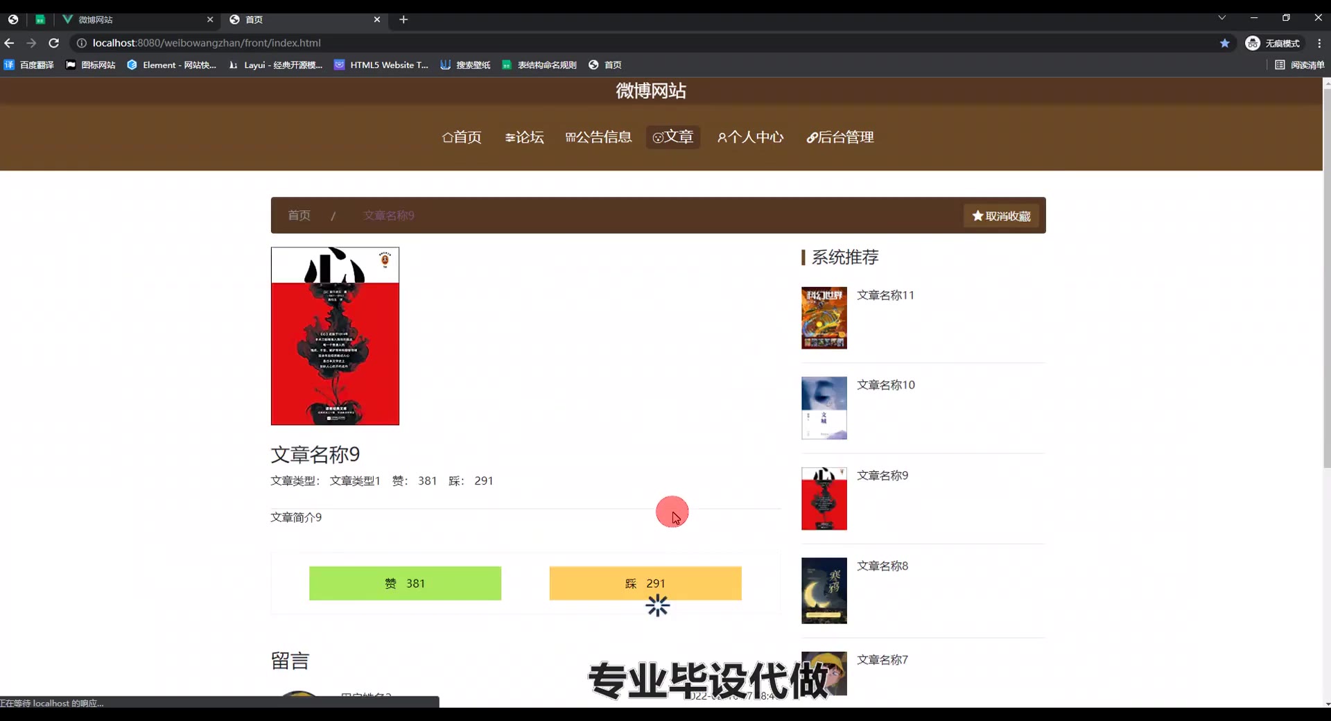The image size is (1331, 721).
Task: Click the 文章名称10 title link
Action: tap(886, 385)
